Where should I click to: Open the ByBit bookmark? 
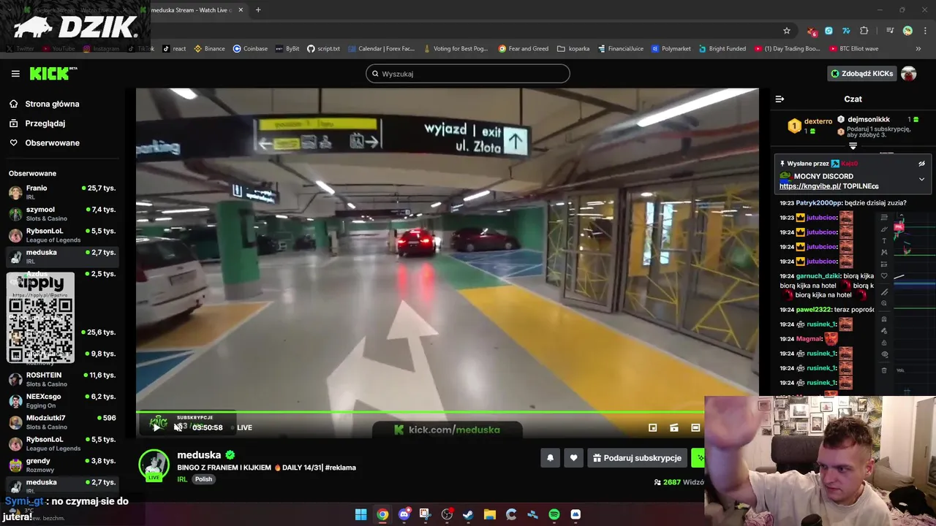coord(287,49)
